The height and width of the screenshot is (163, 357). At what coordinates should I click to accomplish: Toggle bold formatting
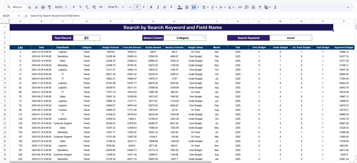pyautogui.click(x=151, y=7)
